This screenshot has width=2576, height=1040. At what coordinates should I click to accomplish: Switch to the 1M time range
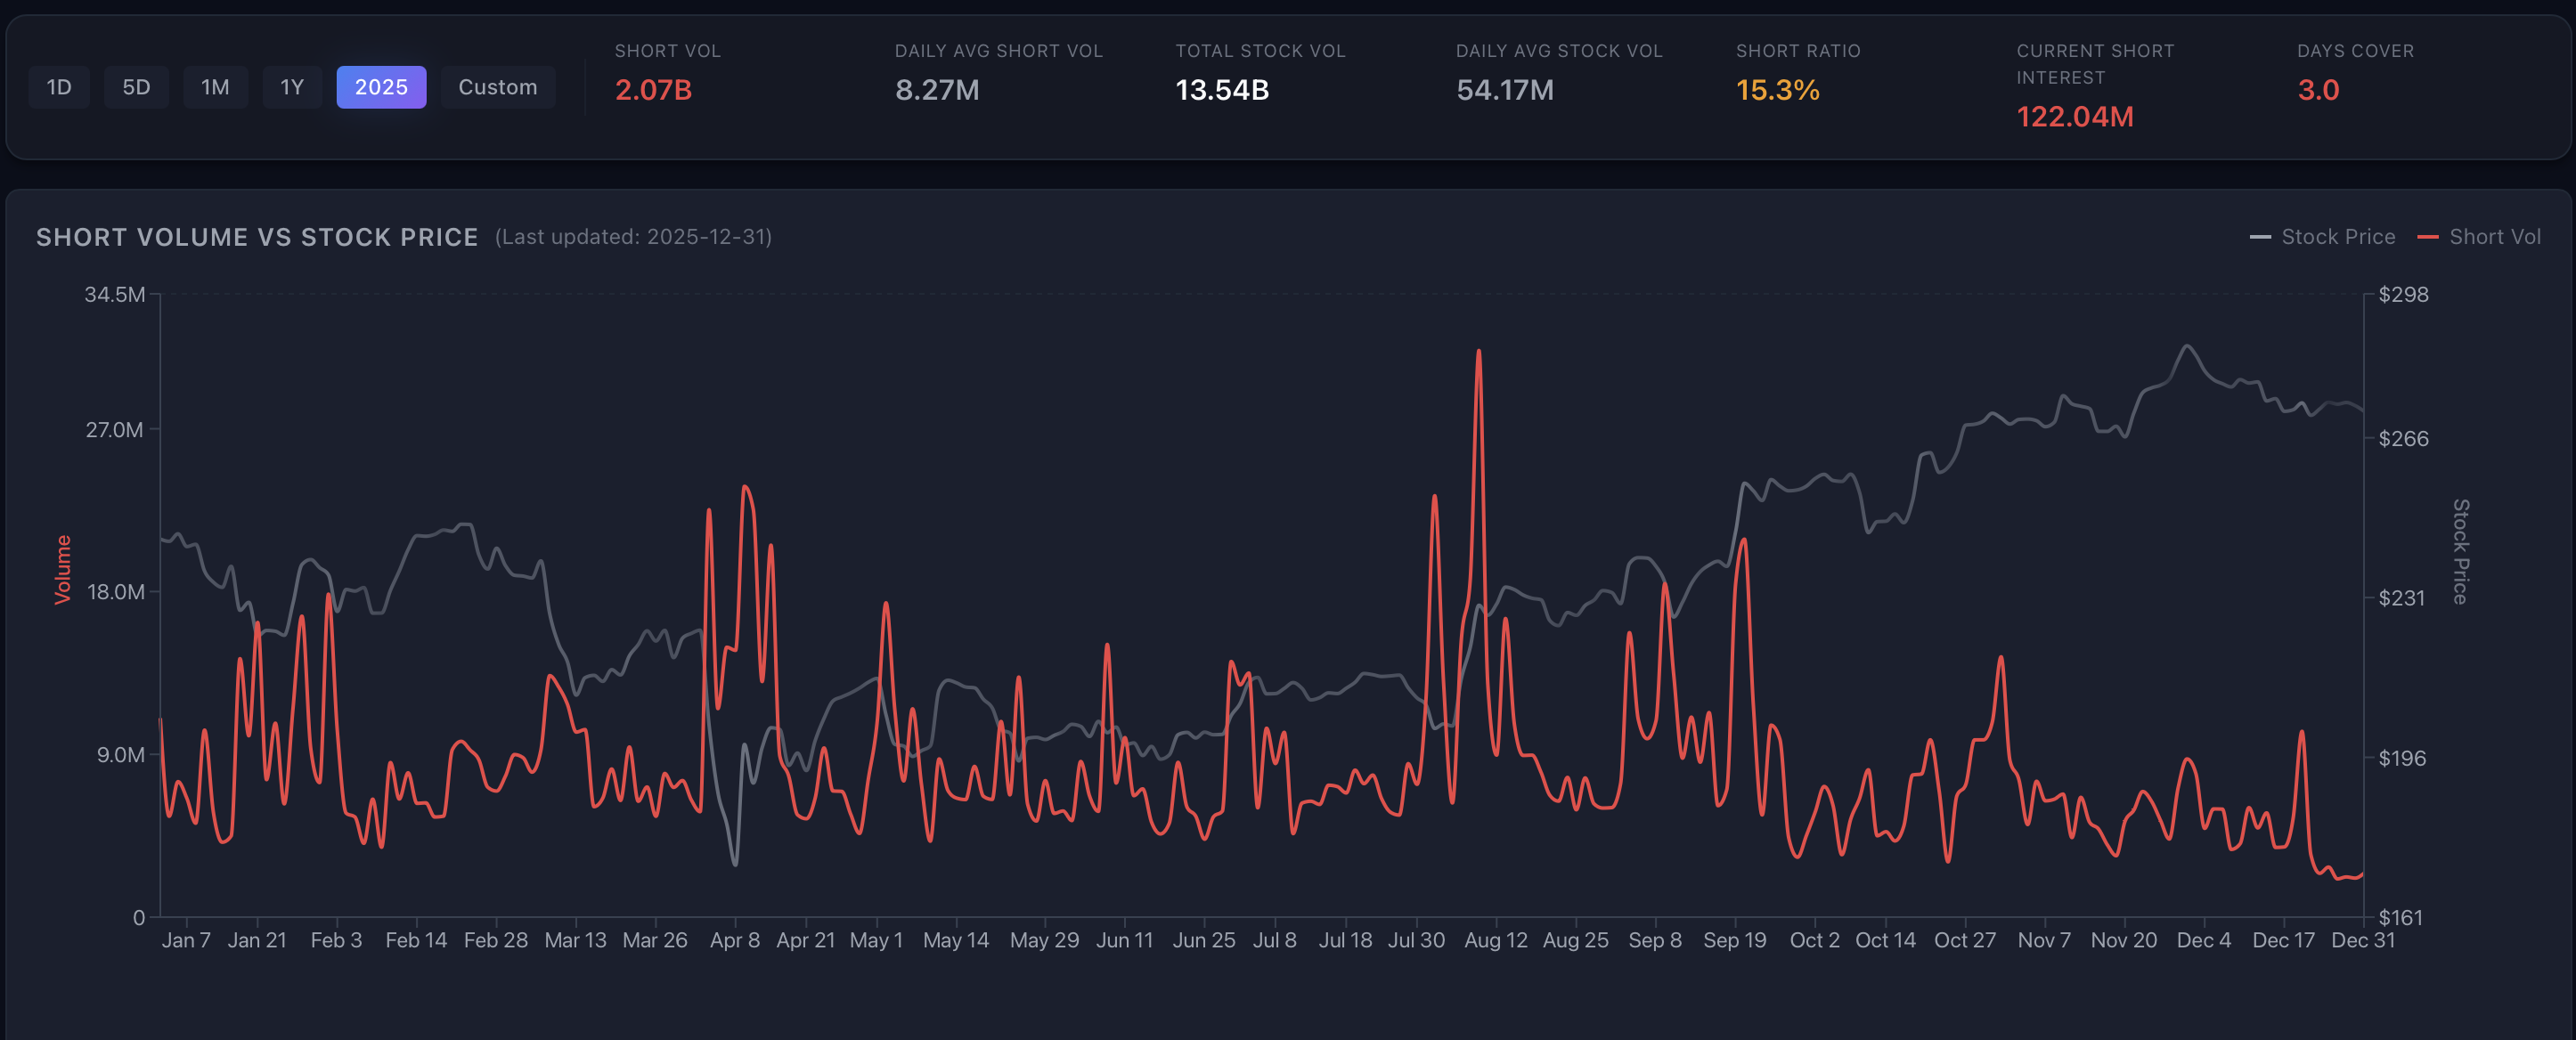[215, 87]
